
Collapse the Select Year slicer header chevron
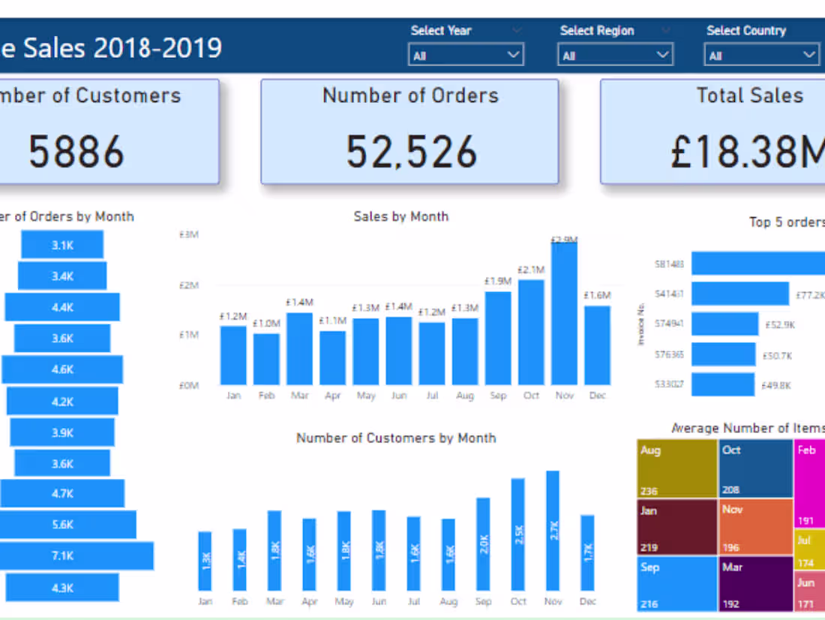517,31
